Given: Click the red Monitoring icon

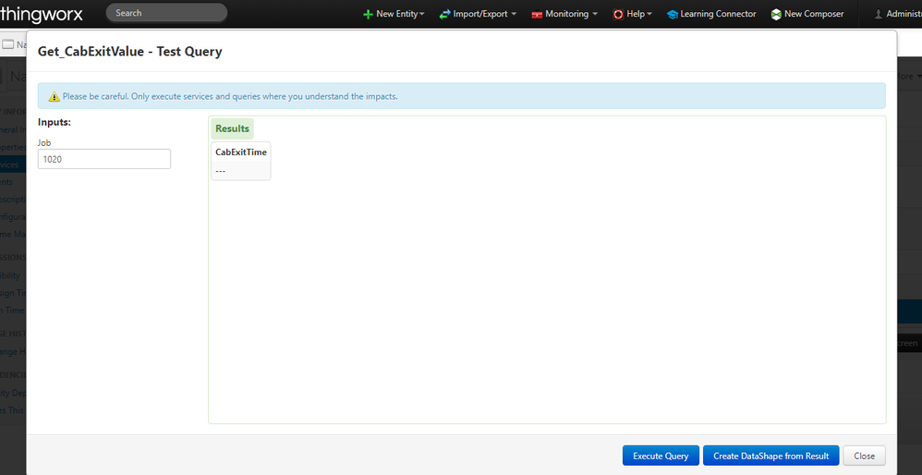Looking at the screenshot, I should click(537, 14).
